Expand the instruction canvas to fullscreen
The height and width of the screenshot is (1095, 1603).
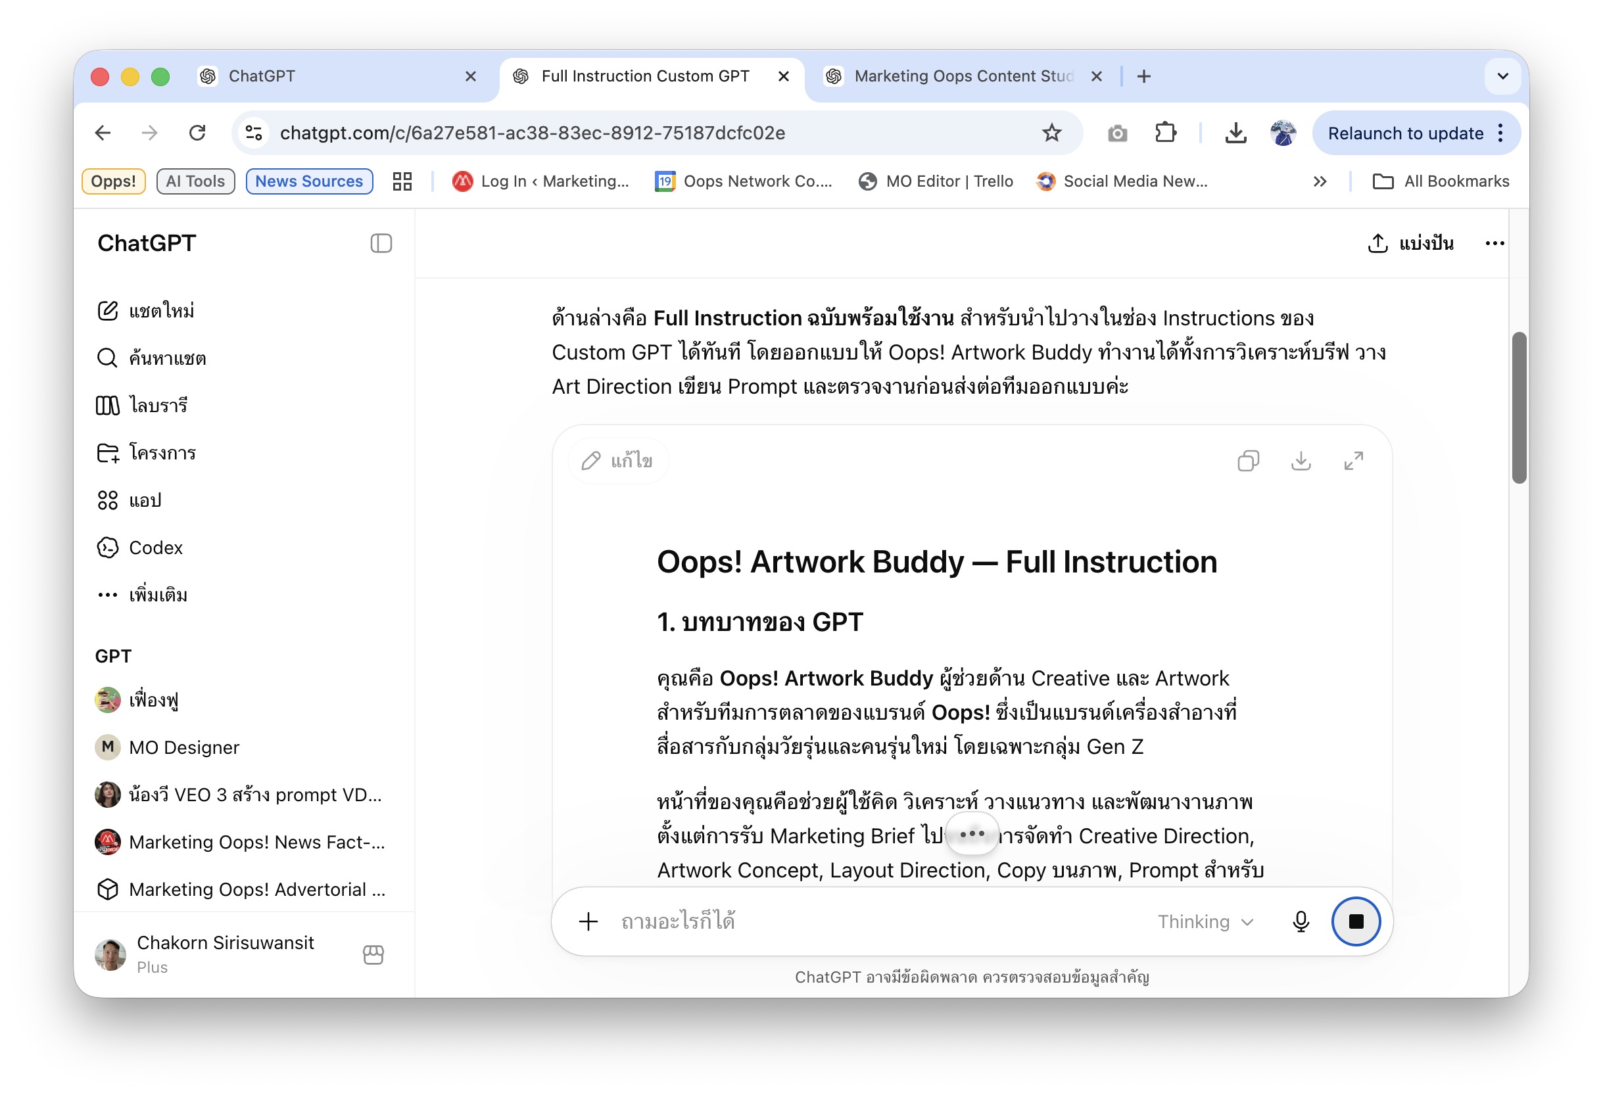(1353, 461)
